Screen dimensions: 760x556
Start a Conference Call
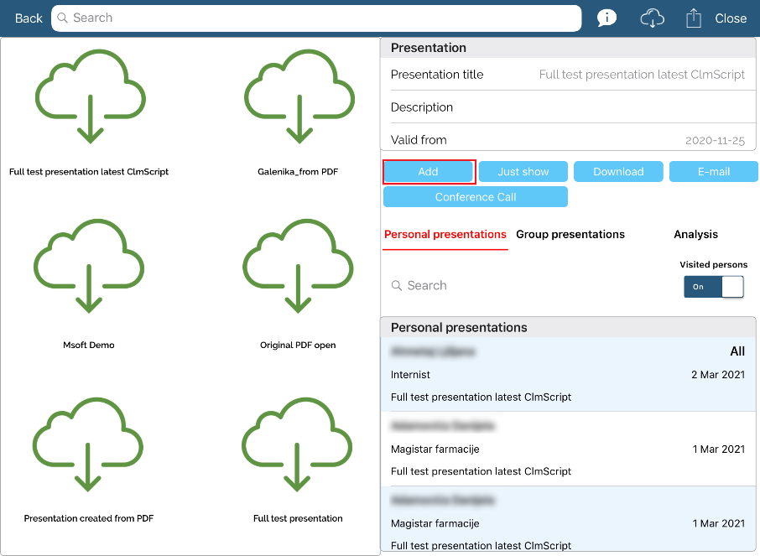475,197
